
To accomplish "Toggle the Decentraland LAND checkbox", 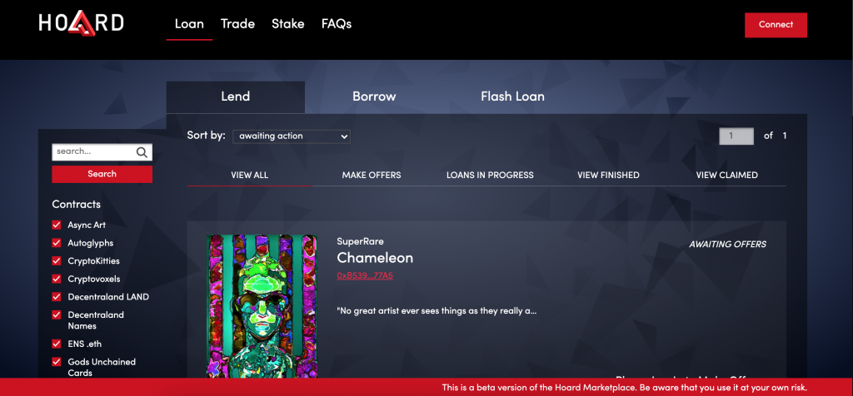I will pyautogui.click(x=56, y=297).
